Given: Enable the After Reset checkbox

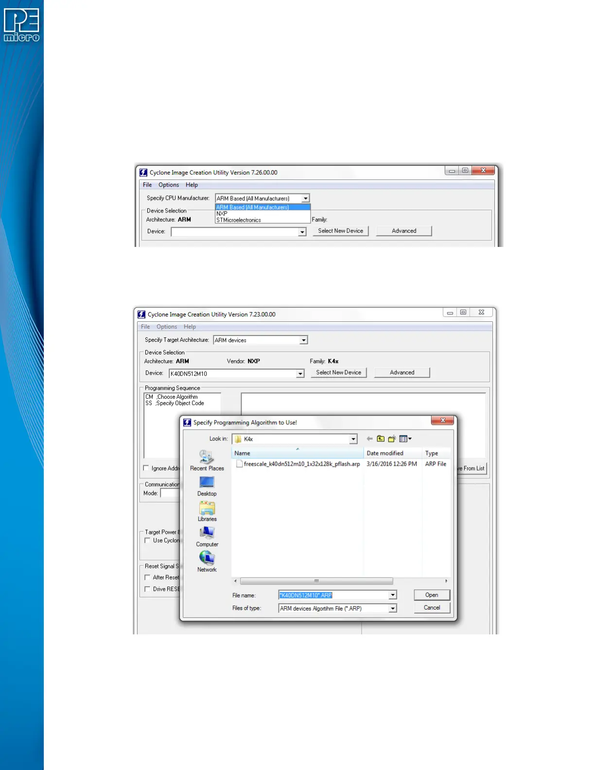Looking at the screenshot, I should [x=147, y=577].
